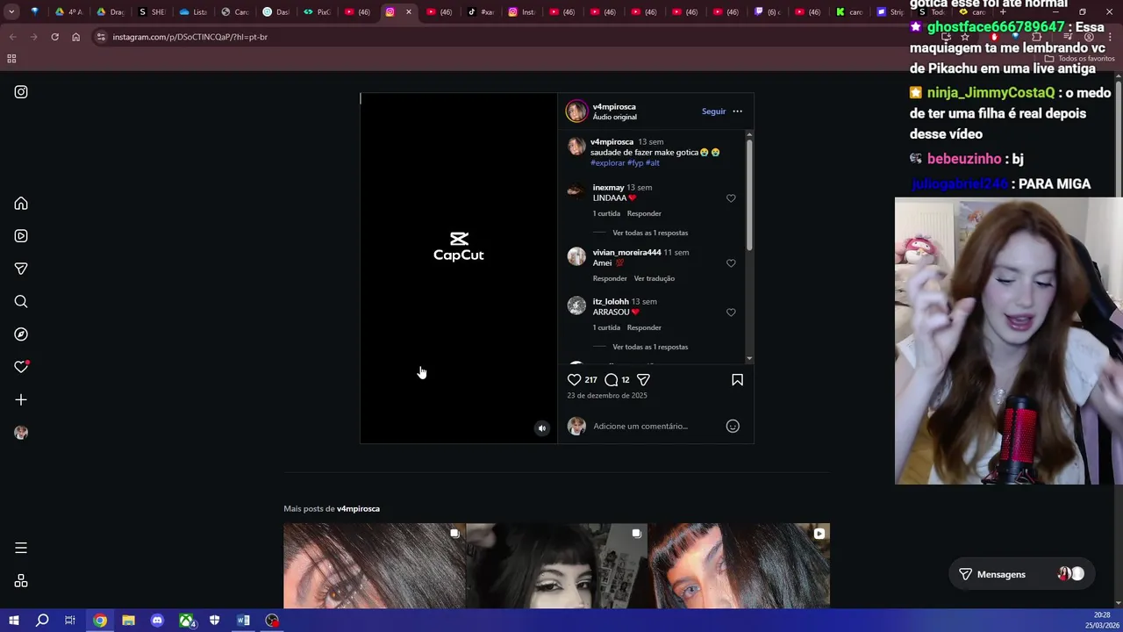The height and width of the screenshot is (632, 1123).
Task: Open Windows Start menu
Action: (x=13, y=621)
